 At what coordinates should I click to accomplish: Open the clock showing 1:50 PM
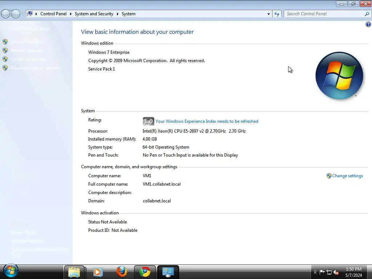(353, 272)
